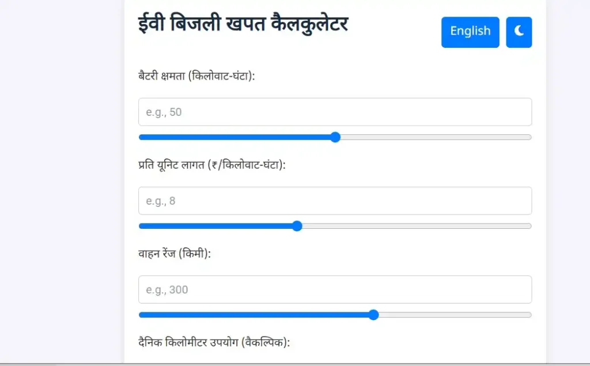Click the 'ईवी बिजली खपत कैलकुलेटर' heading
The height and width of the screenshot is (366, 590).
coord(243,26)
